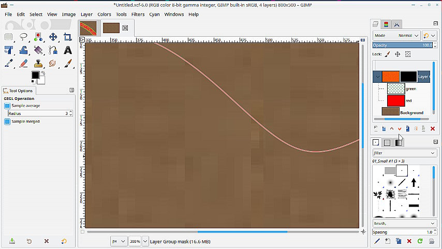
Task: Select the Crop tool
Action: point(67,37)
